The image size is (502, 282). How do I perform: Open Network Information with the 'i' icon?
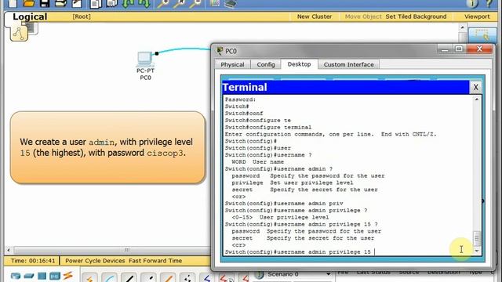pos(472,3)
